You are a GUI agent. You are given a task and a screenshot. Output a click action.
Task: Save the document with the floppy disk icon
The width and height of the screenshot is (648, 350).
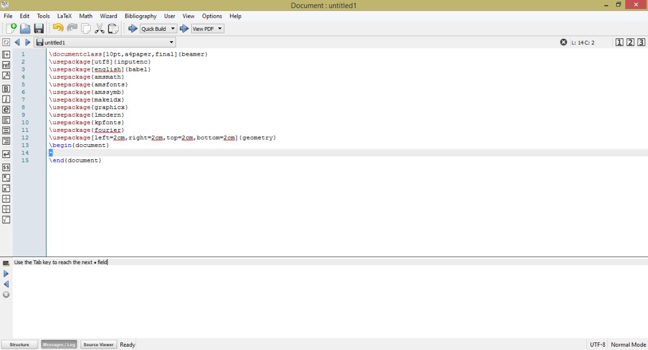coord(39,29)
